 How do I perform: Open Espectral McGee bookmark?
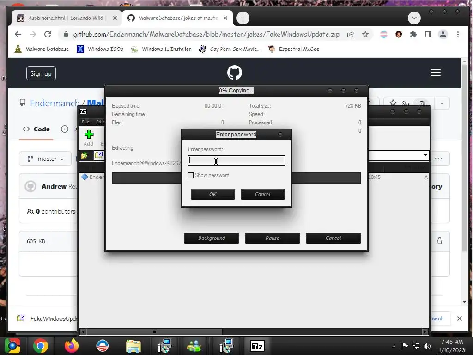click(293, 49)
